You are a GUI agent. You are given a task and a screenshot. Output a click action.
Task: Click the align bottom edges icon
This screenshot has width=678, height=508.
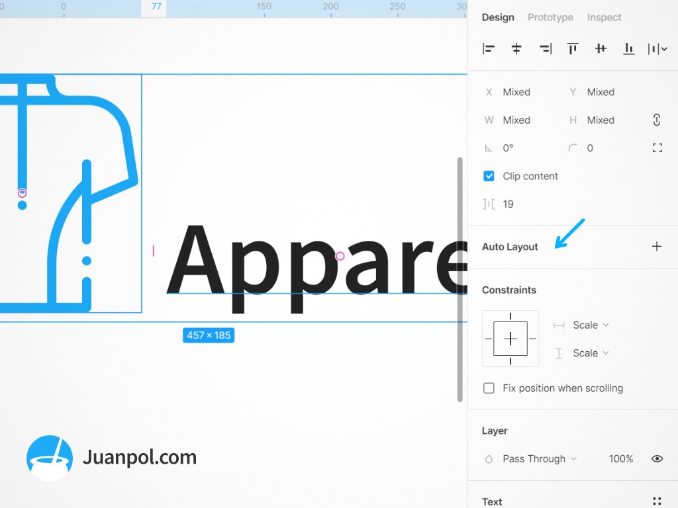(x=628, y=48)
